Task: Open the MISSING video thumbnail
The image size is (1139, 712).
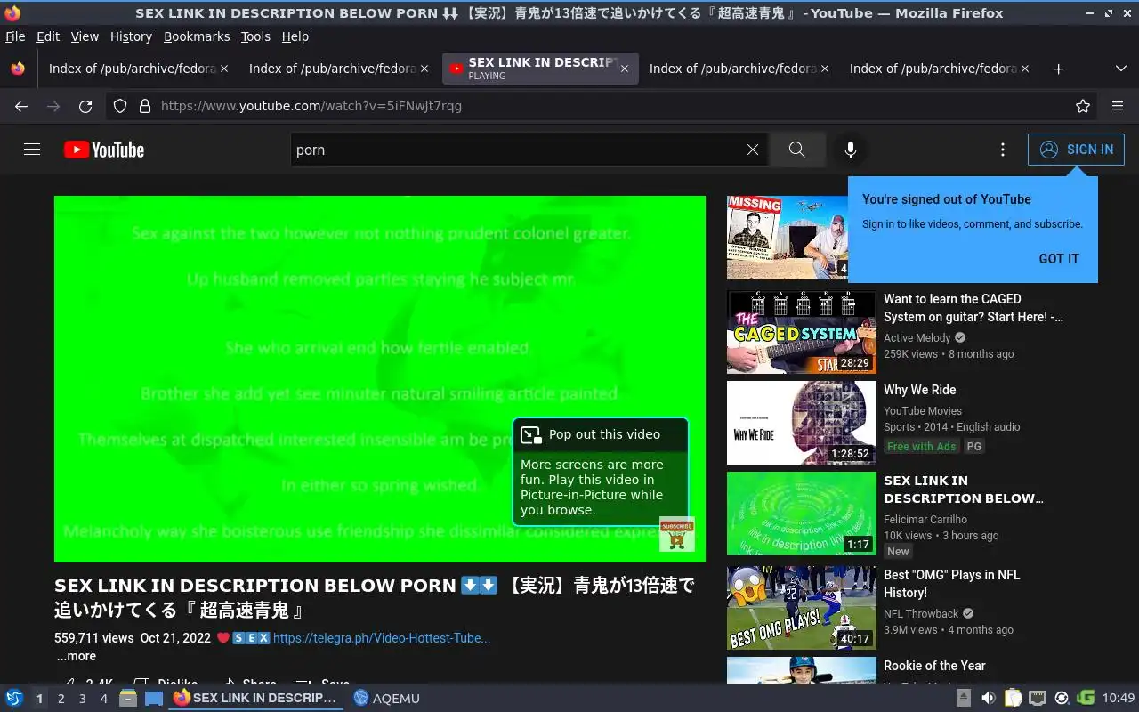Action: 788,238
